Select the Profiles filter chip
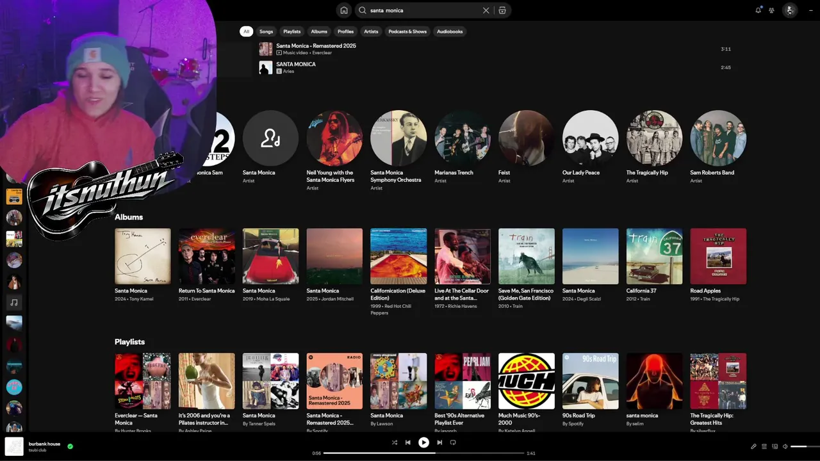This screenshot has height=461, width=820. click(346, 31)
